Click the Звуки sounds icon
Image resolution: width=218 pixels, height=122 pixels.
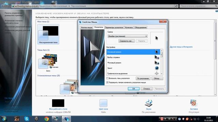point(149,103)
